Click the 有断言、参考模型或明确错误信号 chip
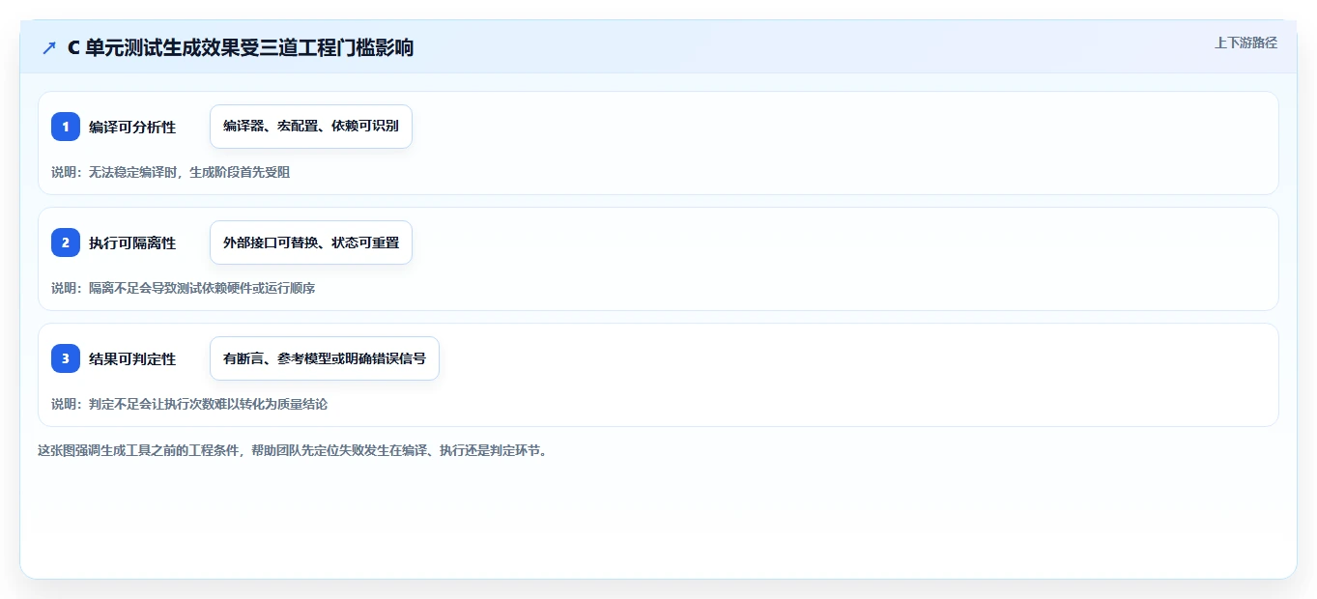Viewport: 1317px width, 599px height. (x=325, y=358)
